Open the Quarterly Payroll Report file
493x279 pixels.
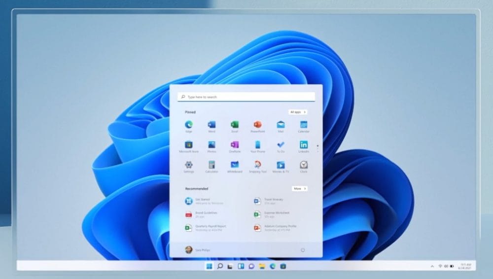tap(206, 228)
